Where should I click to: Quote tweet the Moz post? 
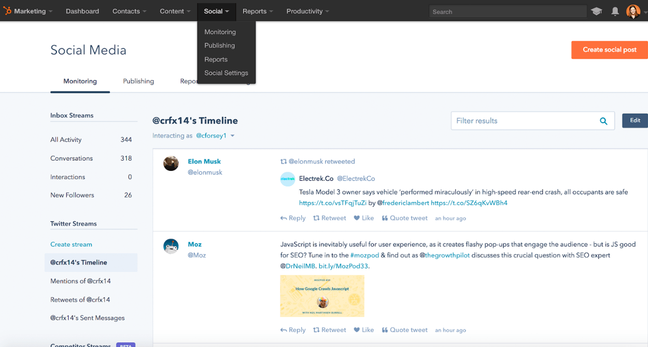coord(405,330)
